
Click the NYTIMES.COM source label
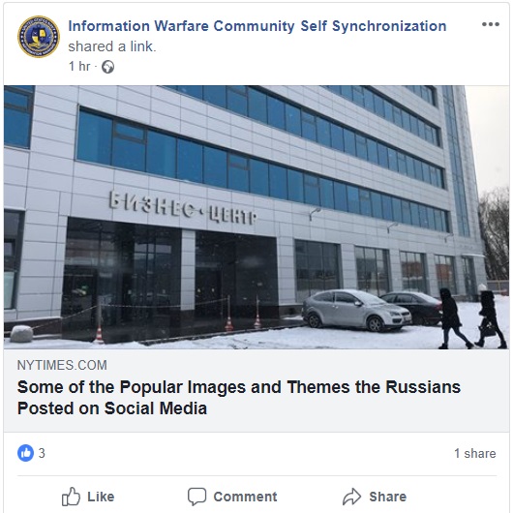click(62, 365)
